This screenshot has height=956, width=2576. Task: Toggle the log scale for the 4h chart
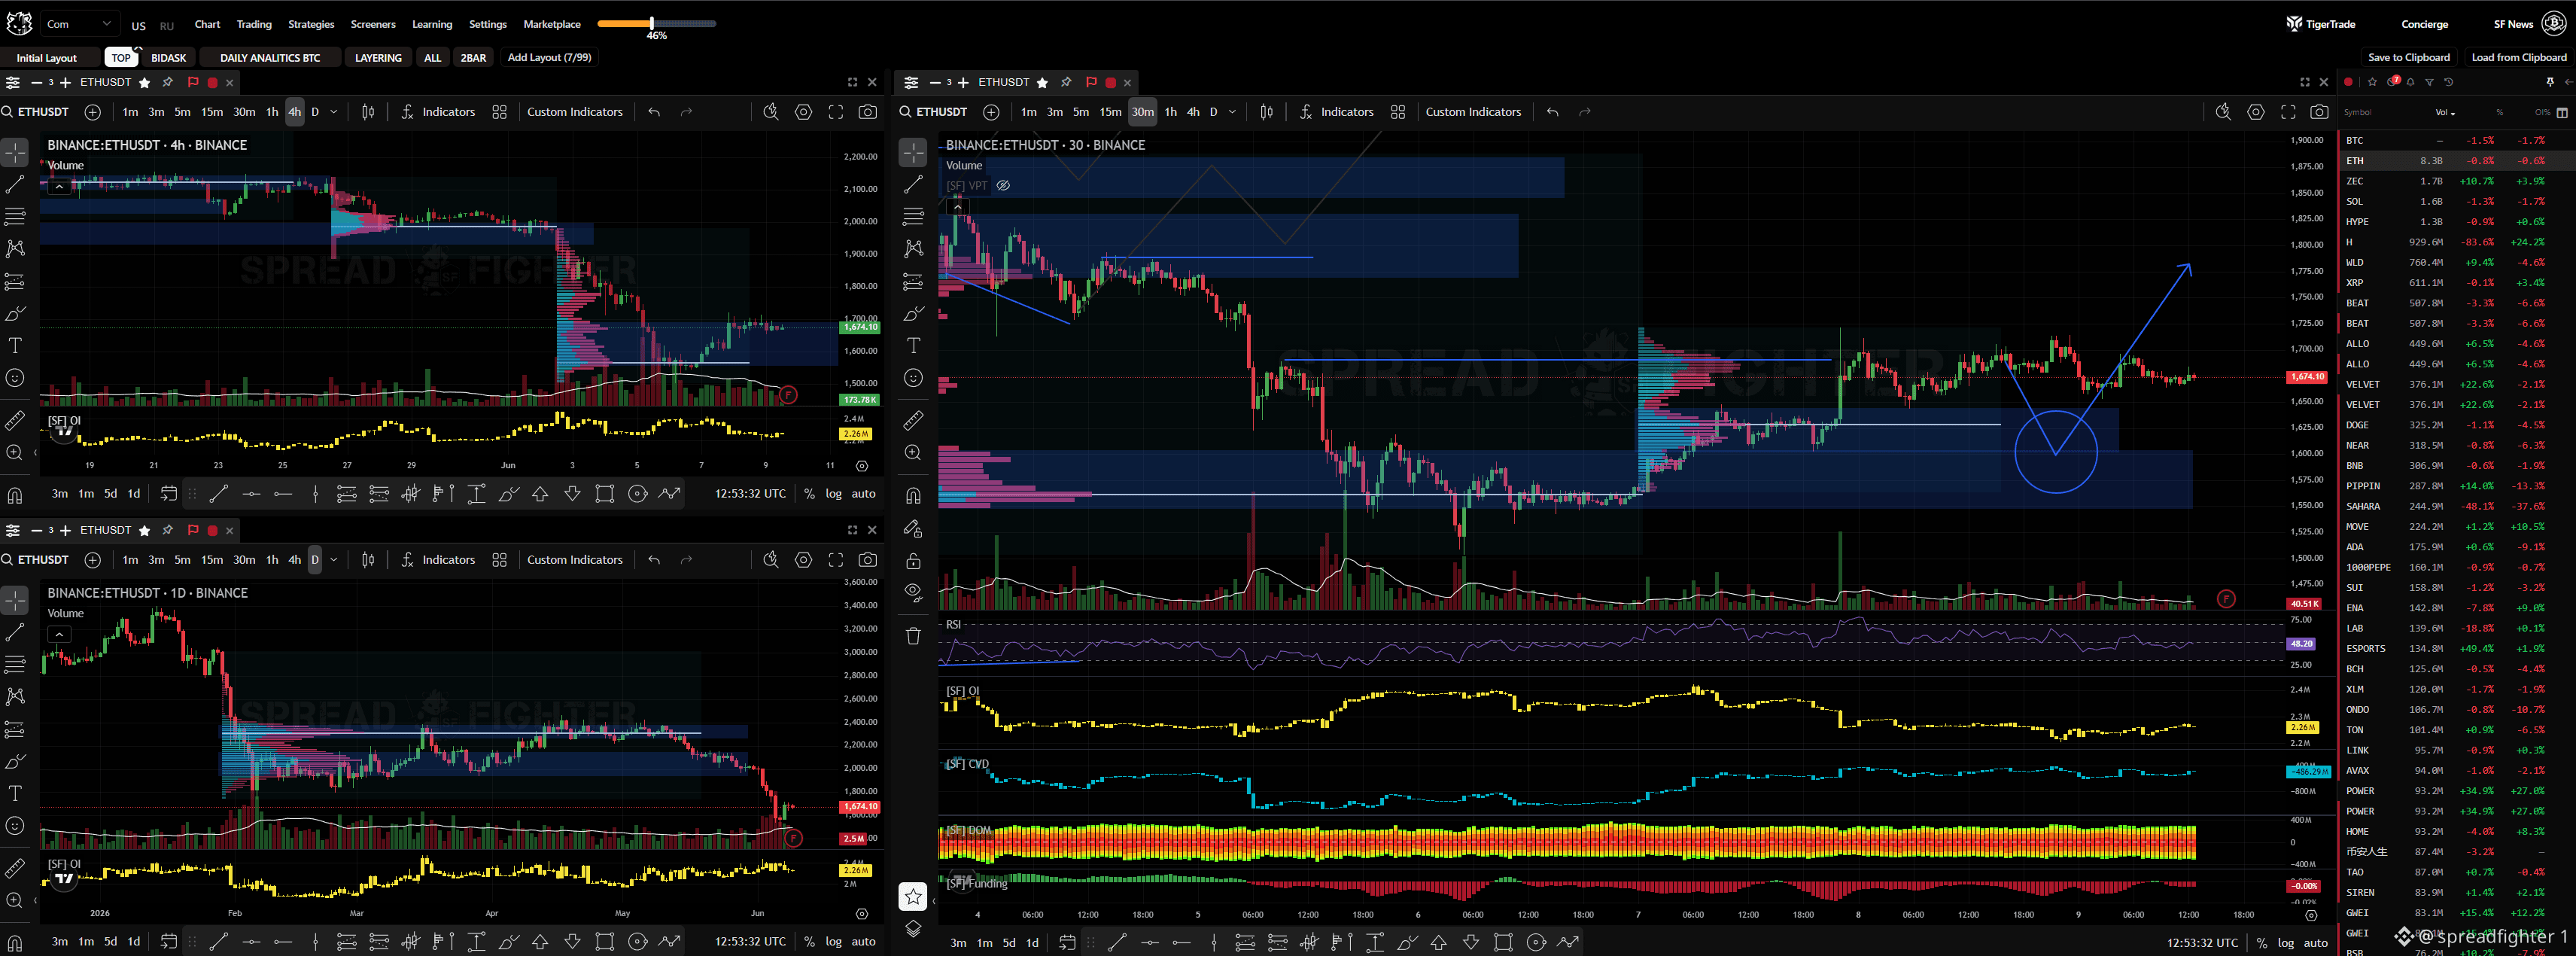(x=833, y=493)
